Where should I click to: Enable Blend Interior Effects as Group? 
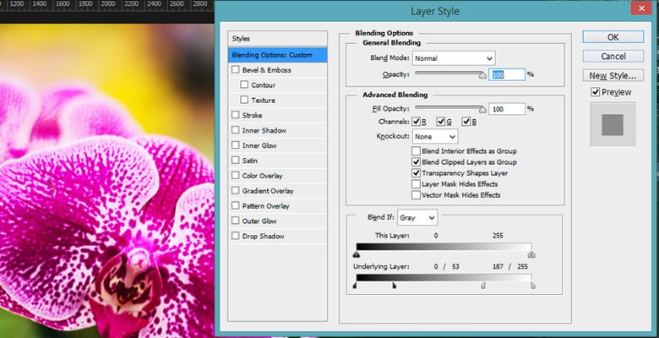tap(416, 151)
